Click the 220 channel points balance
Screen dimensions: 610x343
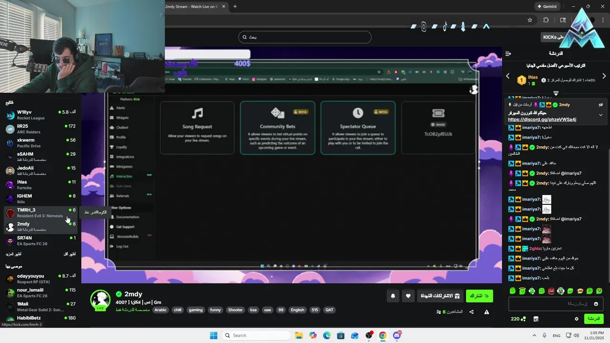518,319
